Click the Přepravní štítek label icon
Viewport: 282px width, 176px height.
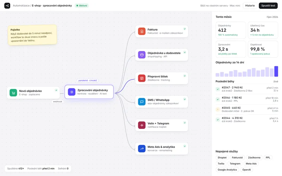(x=142, y=78)
